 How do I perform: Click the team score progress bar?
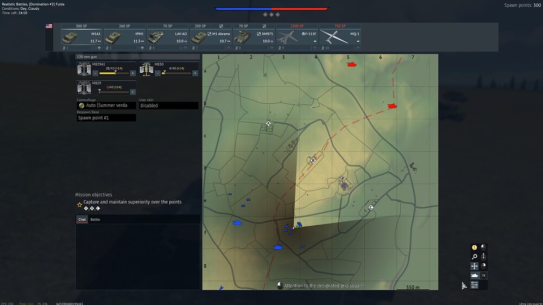(271, 9)
